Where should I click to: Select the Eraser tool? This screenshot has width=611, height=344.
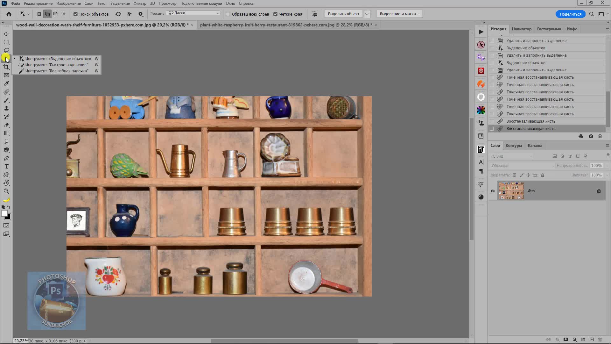click(6, 125)
